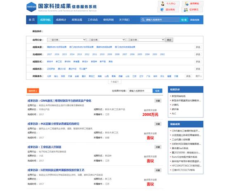
Task: Filter results by year 2016
Action: pos(57,54)
